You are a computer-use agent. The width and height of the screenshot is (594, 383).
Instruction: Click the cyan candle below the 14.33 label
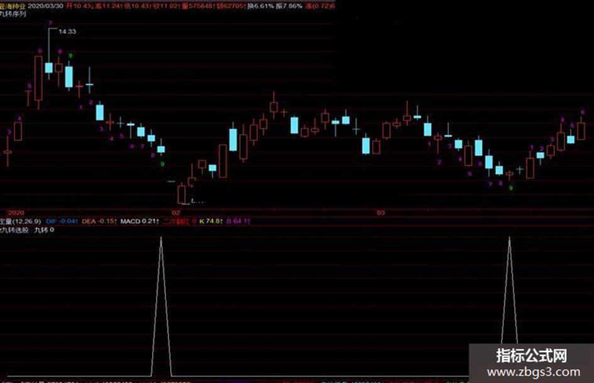click(x=48, y=67)
